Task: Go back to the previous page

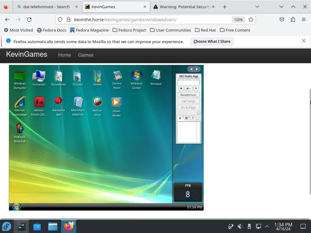Action: tap(7, 20)
